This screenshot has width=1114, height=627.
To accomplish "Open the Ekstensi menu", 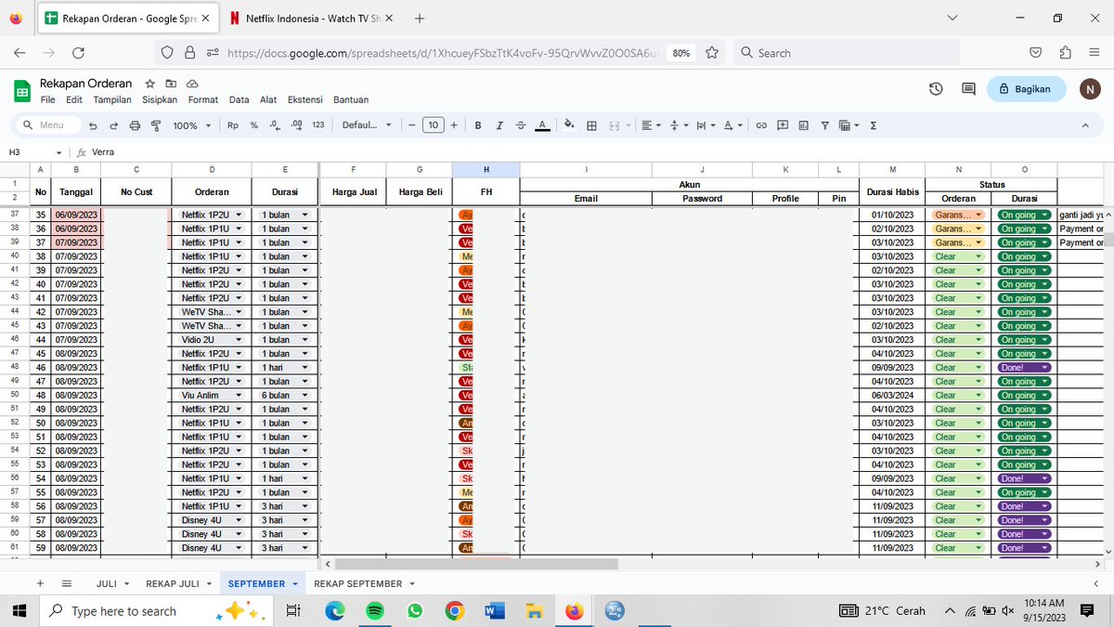I will tap(305, 99).
